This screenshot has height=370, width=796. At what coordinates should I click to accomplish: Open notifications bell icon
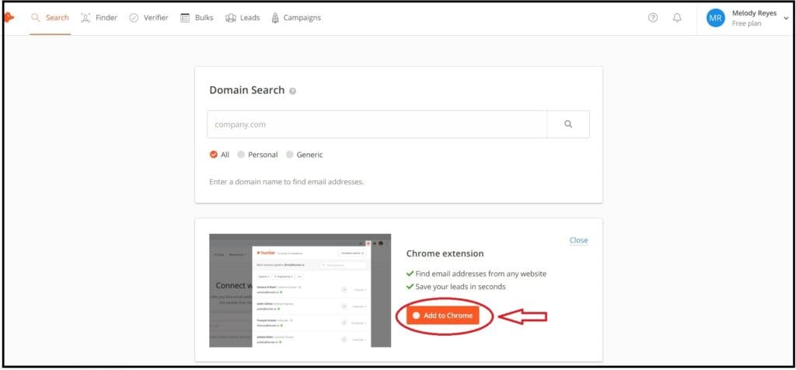(677, 18)
